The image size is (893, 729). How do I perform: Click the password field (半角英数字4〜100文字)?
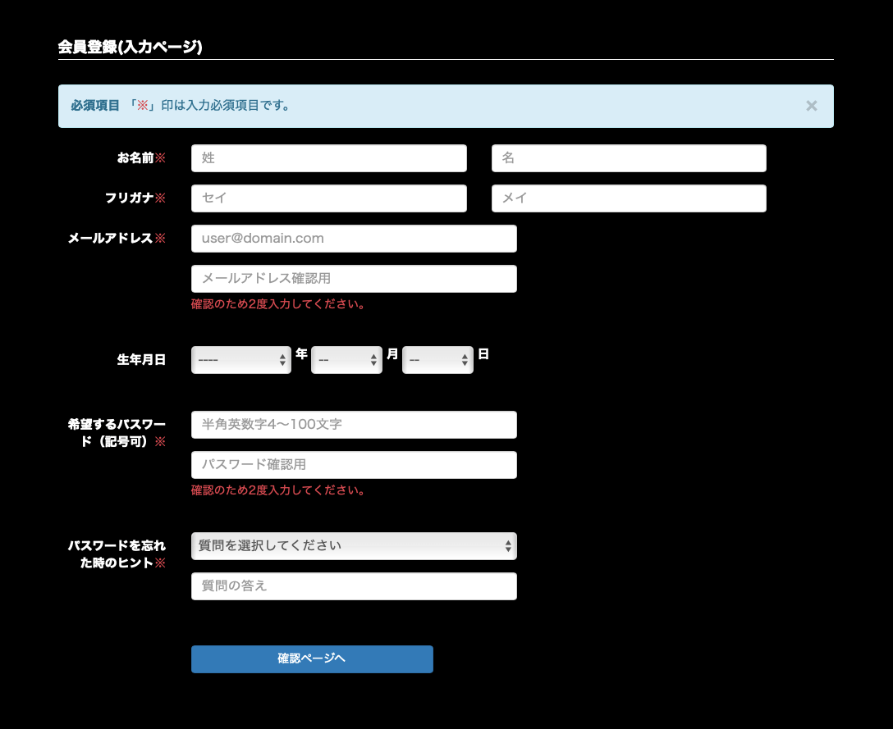coord(354,425)
